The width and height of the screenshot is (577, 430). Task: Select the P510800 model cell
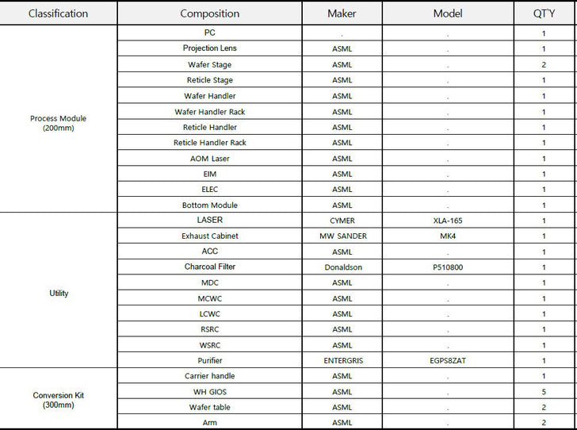448,267
